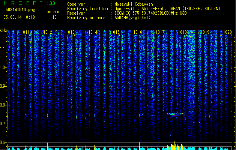The image size is (236, 150).
Task: Click the 1.1 frequency axis label
Action: 3,49
